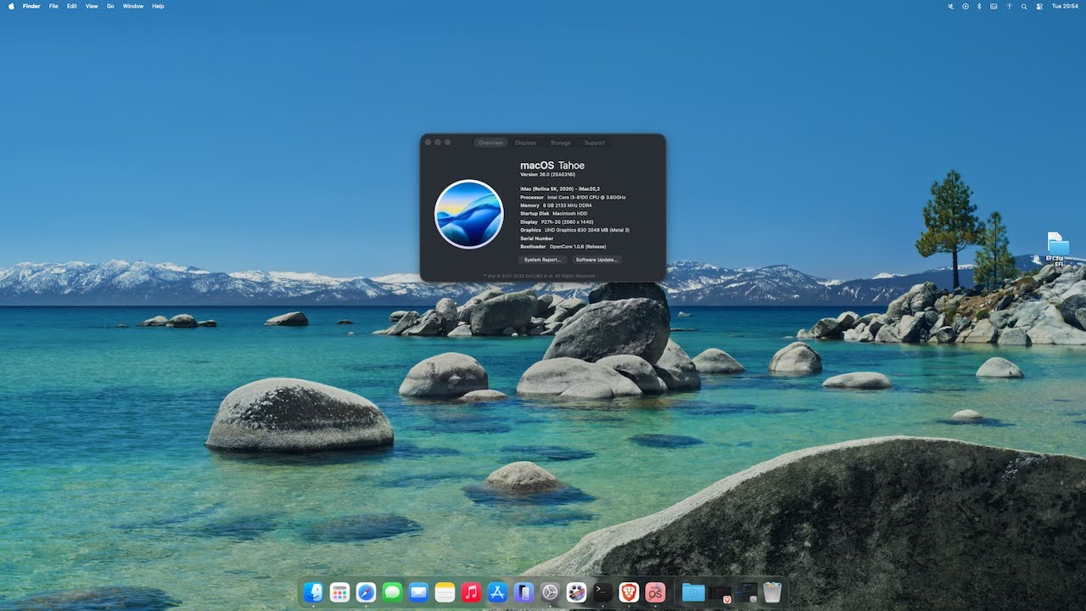
Task: Open the App Store in the Dock
Action: click(x=497, y=592)
